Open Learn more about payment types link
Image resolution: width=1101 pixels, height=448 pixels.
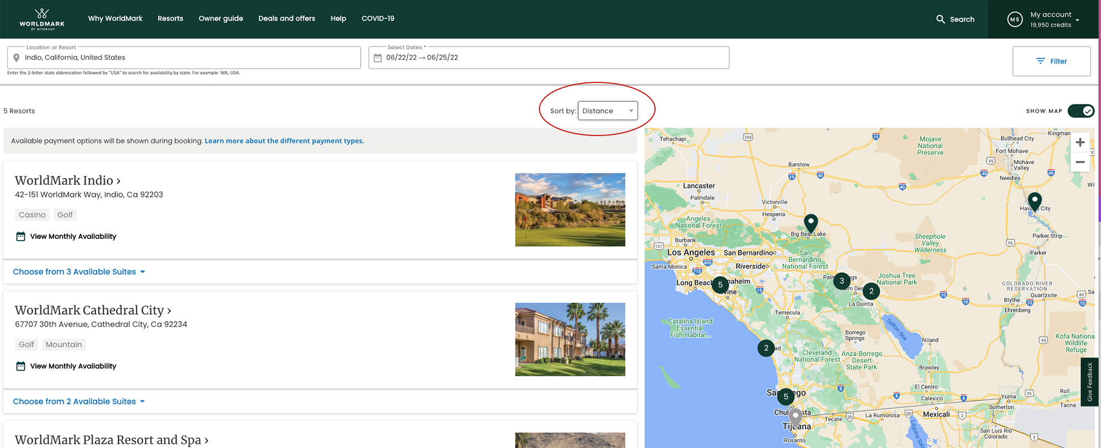(284, 141)
